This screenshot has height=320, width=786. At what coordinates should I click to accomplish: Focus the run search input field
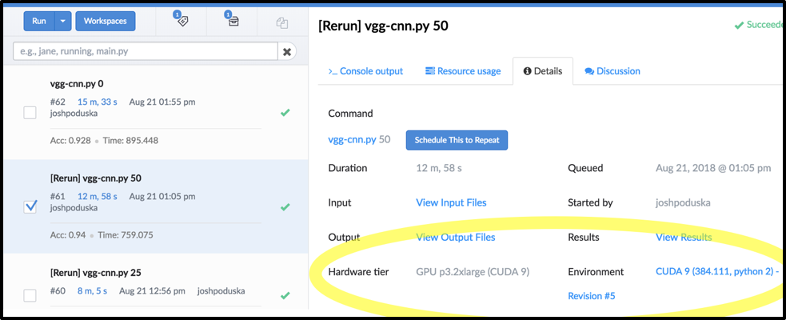point(146,51)
